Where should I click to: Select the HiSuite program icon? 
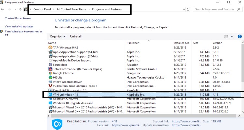click(x=50, y=77)
